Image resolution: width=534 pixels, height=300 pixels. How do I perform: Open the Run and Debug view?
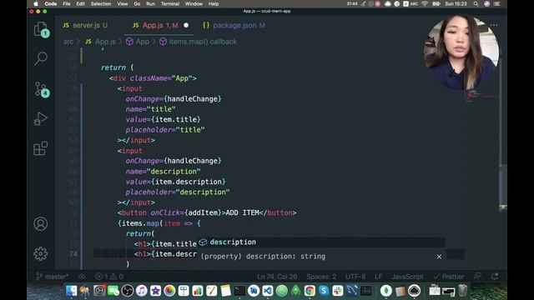41,118
